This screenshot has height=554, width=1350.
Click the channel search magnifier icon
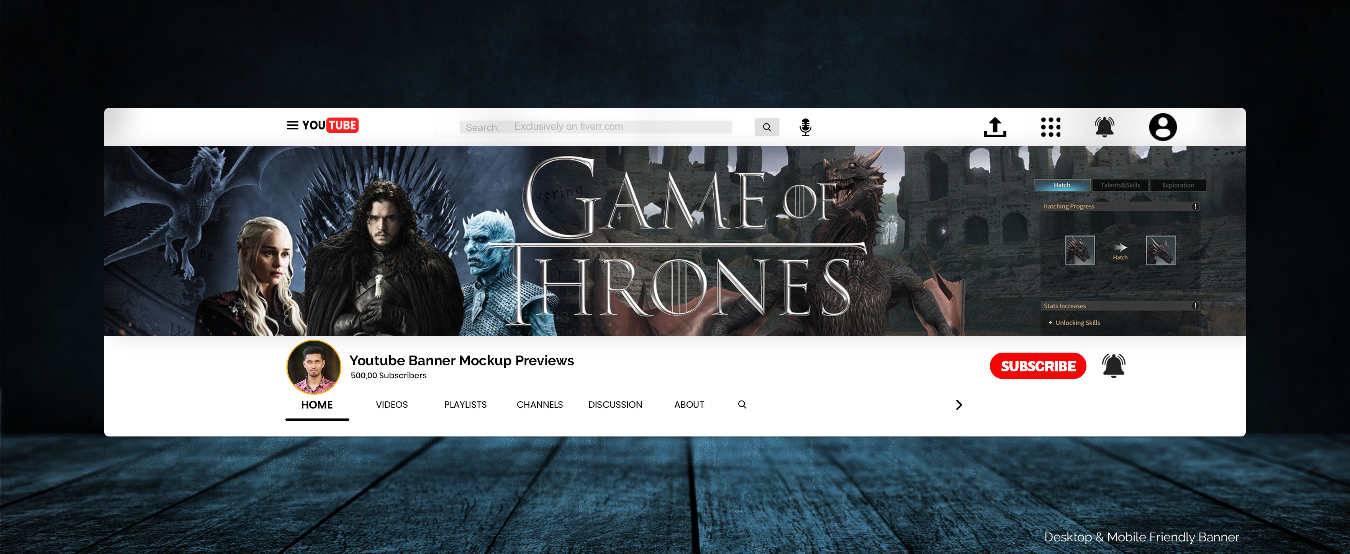coord(742,404)
